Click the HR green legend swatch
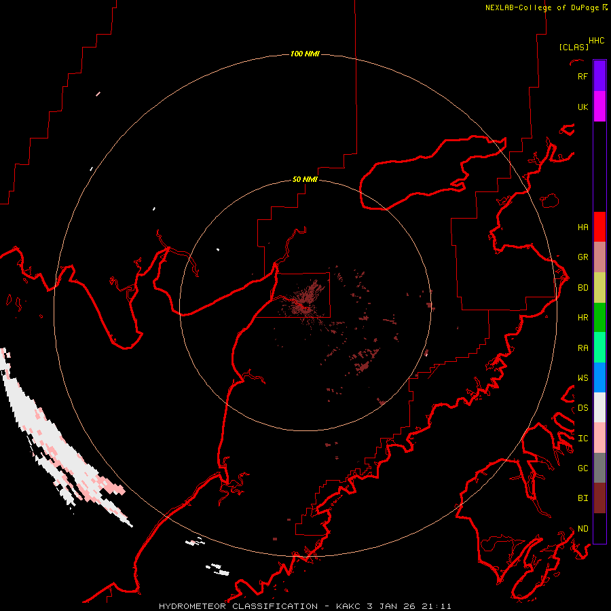The image size is (611, 611). pyautogui.click(x=599, y=318)
